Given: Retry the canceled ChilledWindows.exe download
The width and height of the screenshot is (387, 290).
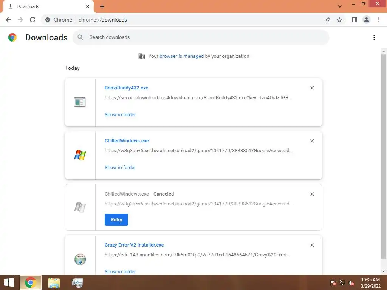Looking at the screenshot, I should point(116,220).
